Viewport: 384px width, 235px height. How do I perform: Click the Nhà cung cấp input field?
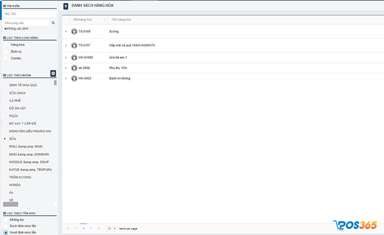(26, 23)
